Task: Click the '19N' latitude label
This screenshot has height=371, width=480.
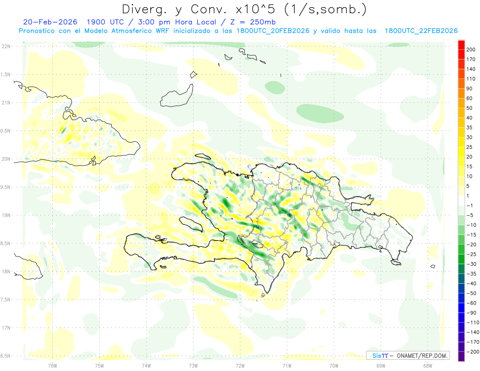Action: 6,215
